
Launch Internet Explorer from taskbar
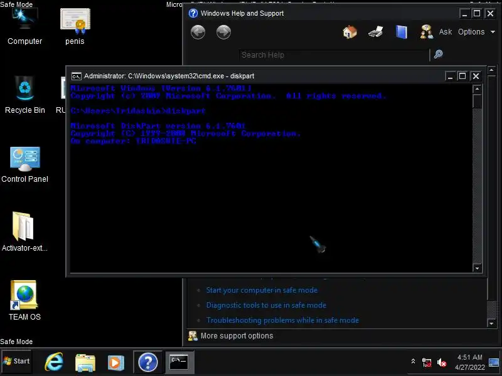click(x=54, y=362)
